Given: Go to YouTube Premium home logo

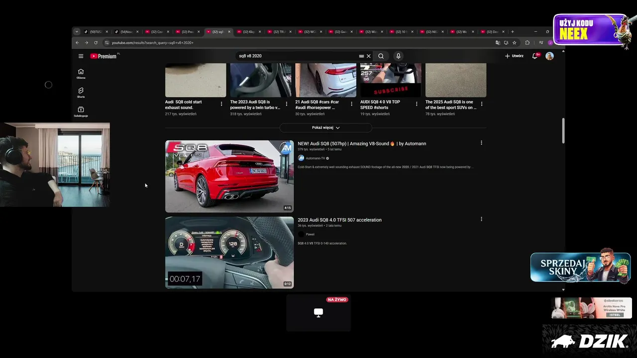Looking at the screenshot, I should point(104,56).
